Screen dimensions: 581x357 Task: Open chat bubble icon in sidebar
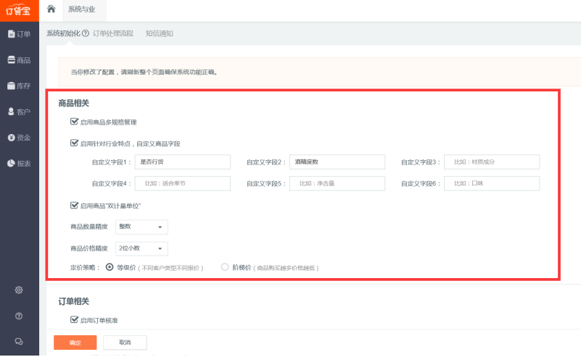(19, 342)
